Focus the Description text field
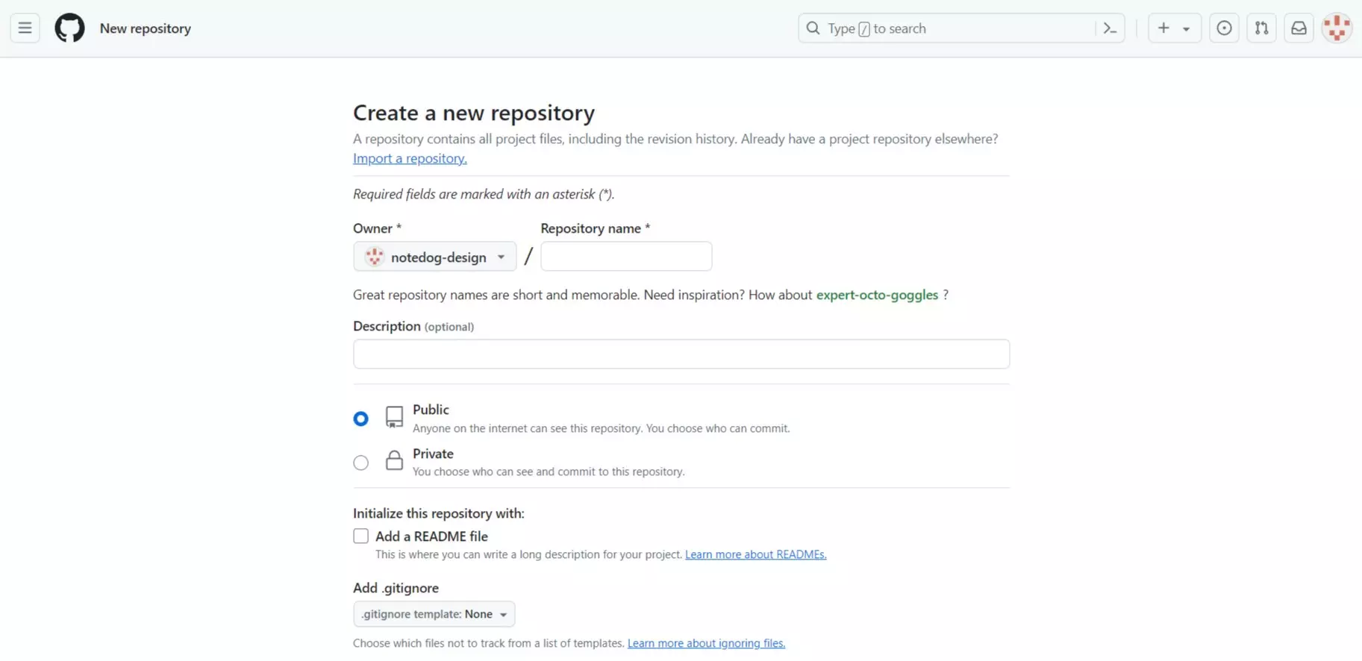 [681, 354]
